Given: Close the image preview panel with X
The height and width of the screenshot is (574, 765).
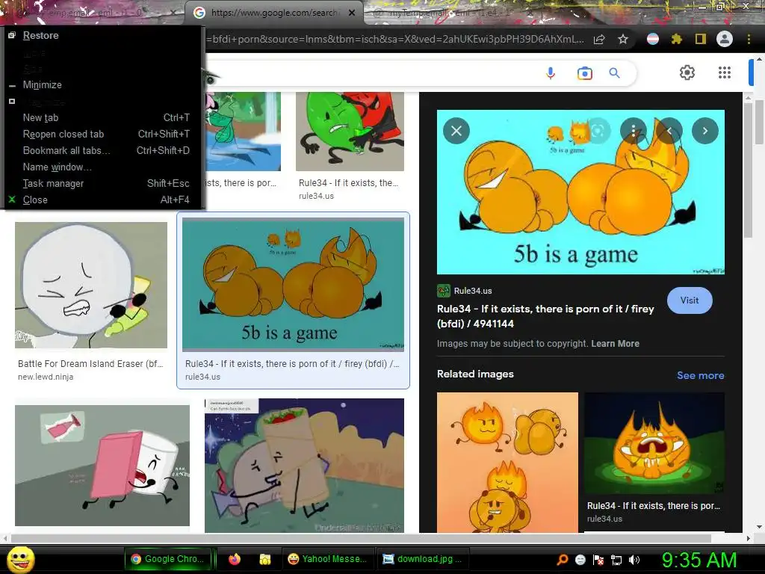Looking at the screenshot, I should [x=456, y=131].
